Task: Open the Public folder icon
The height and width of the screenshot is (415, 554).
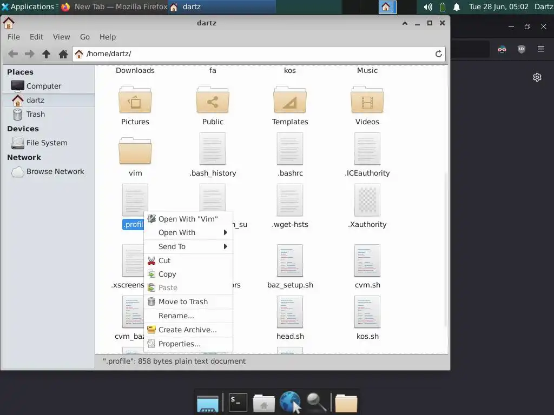Action: click(213, 100)
